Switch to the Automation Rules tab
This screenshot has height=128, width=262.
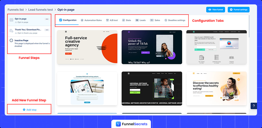tap(91, 20)
